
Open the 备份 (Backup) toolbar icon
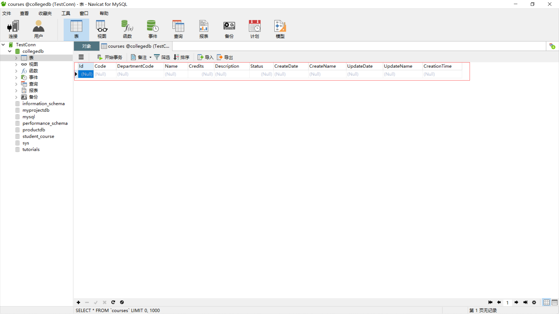tap(229, 29)
